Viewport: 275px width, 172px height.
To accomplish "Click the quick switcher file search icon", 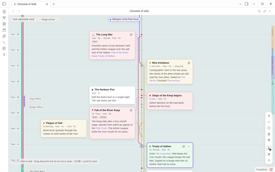I will 4,11.
